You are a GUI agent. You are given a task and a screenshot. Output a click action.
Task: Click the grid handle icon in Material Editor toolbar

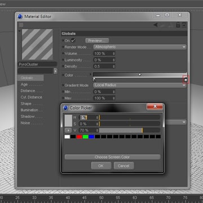tap(21, 25)
